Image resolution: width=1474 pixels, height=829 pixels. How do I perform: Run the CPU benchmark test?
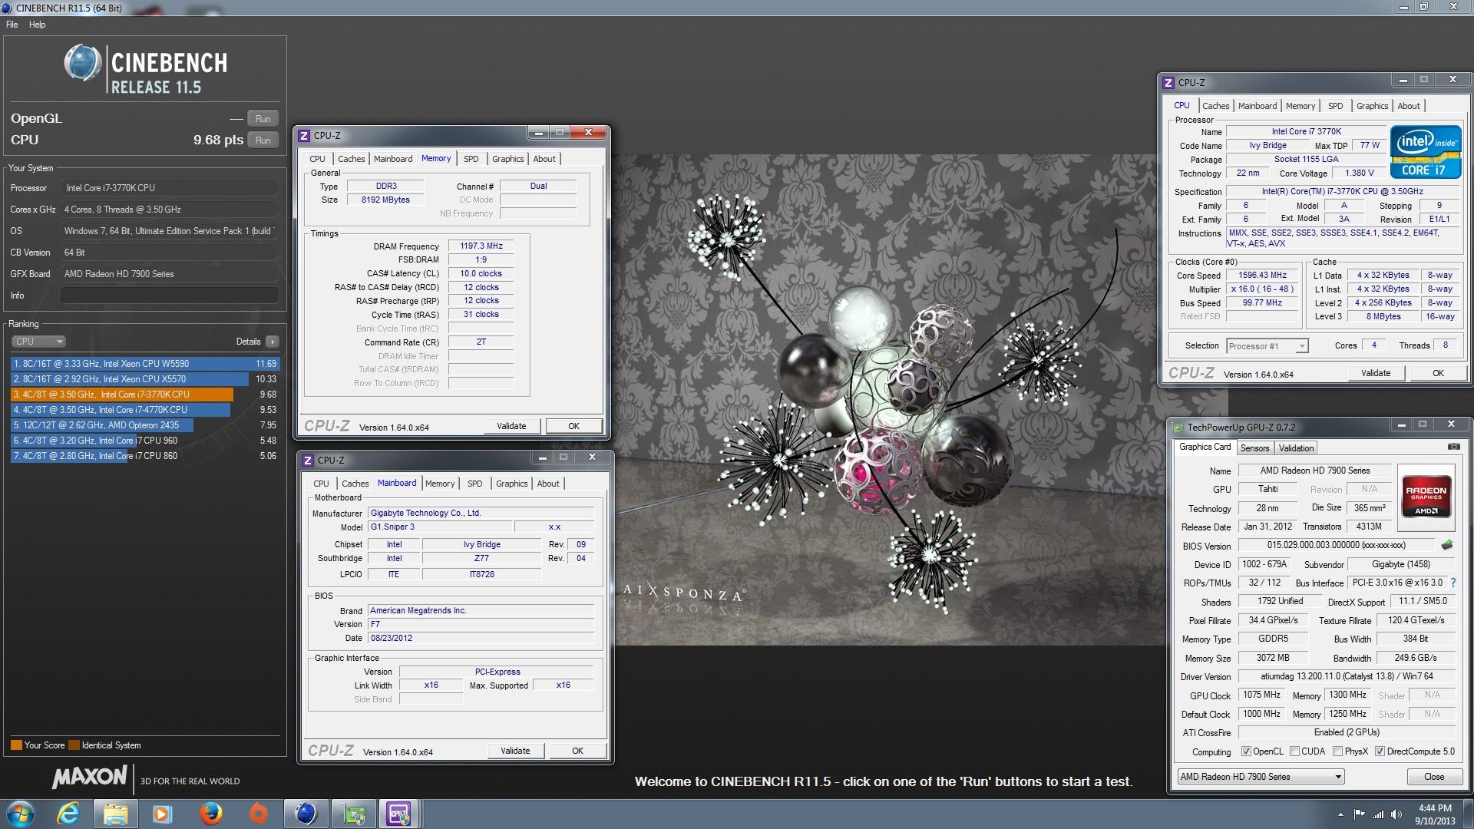click(263, 140)
